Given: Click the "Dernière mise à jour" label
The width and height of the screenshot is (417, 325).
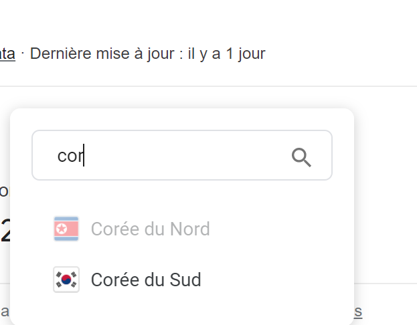Looking at the screenshot, I should (106, 53).
